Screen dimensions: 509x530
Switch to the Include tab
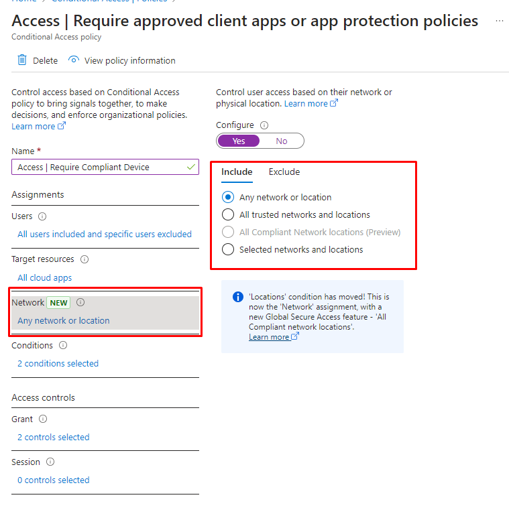click(237, 172)
